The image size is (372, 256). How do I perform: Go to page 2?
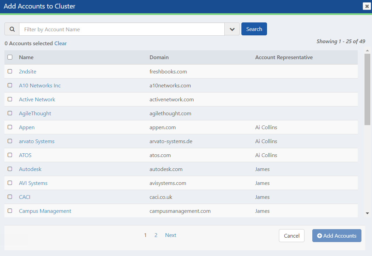click(x=156, y=235)
